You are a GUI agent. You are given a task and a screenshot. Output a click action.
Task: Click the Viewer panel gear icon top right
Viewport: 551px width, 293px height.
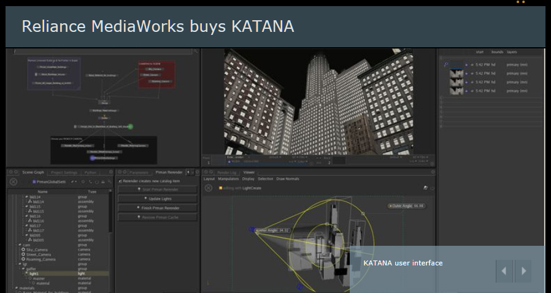[x=433, y=172]
